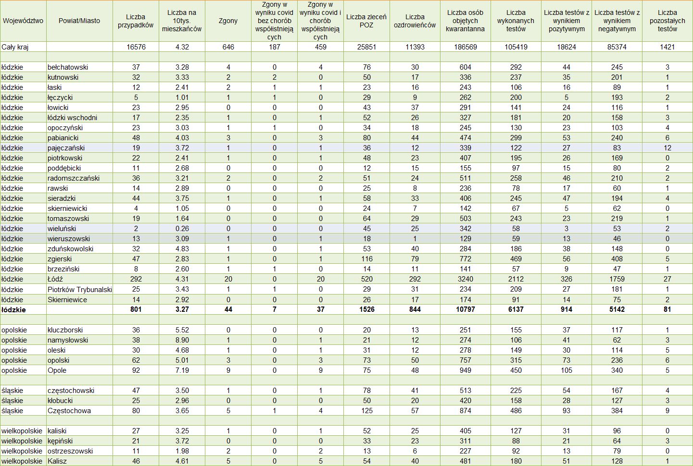Select the wieluński cell
The width and height of the screenshot is (693, 466).
(x=79, y=229)
